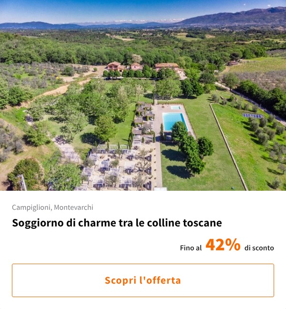
Task: Click the orange 42% discount figure
Action: [x=223, y=245]
